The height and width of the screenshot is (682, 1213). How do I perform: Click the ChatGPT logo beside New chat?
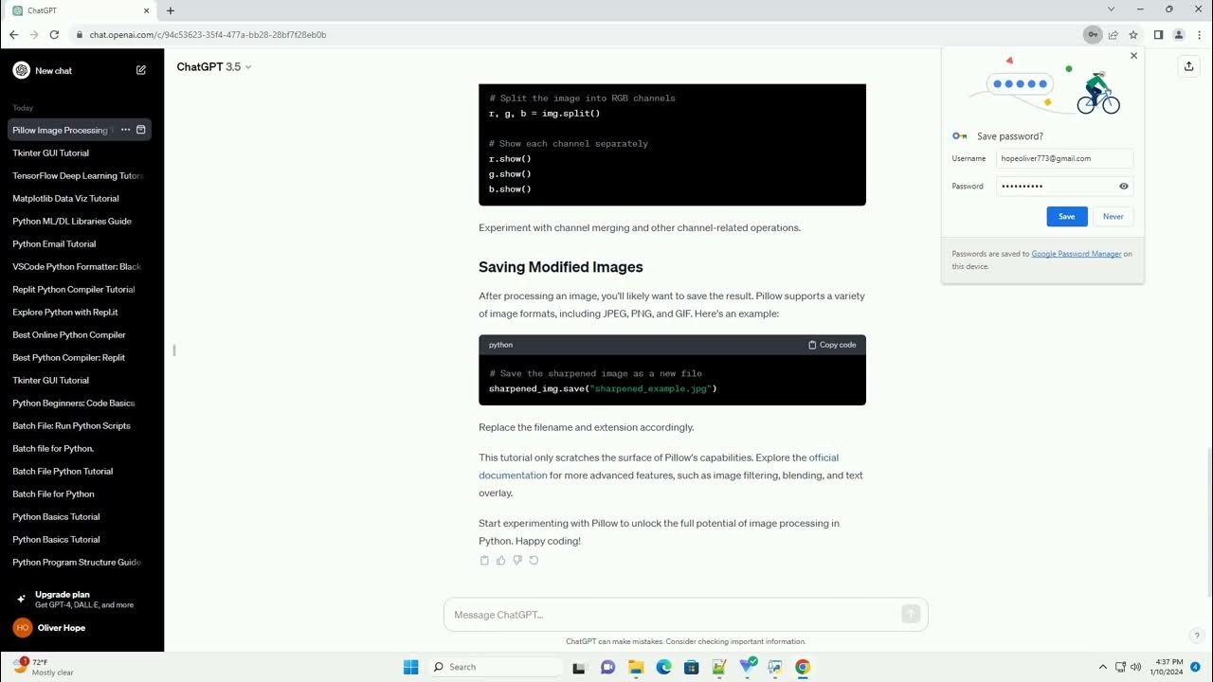[21, 70]
